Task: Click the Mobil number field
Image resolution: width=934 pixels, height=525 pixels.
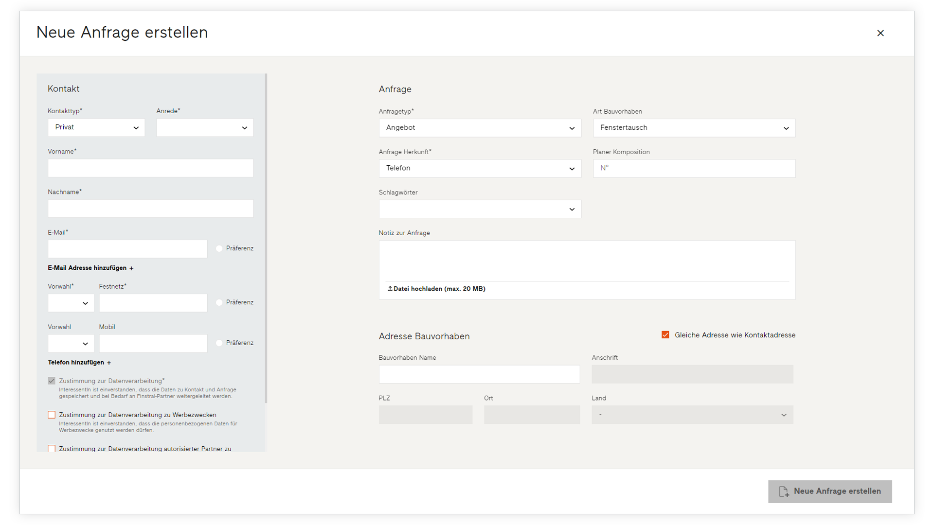Action: click(x=153, y=343)
